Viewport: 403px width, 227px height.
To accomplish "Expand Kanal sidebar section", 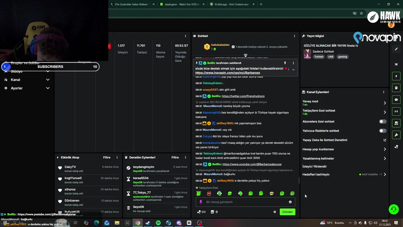I will pyautogui.click(x=48, y=80).
